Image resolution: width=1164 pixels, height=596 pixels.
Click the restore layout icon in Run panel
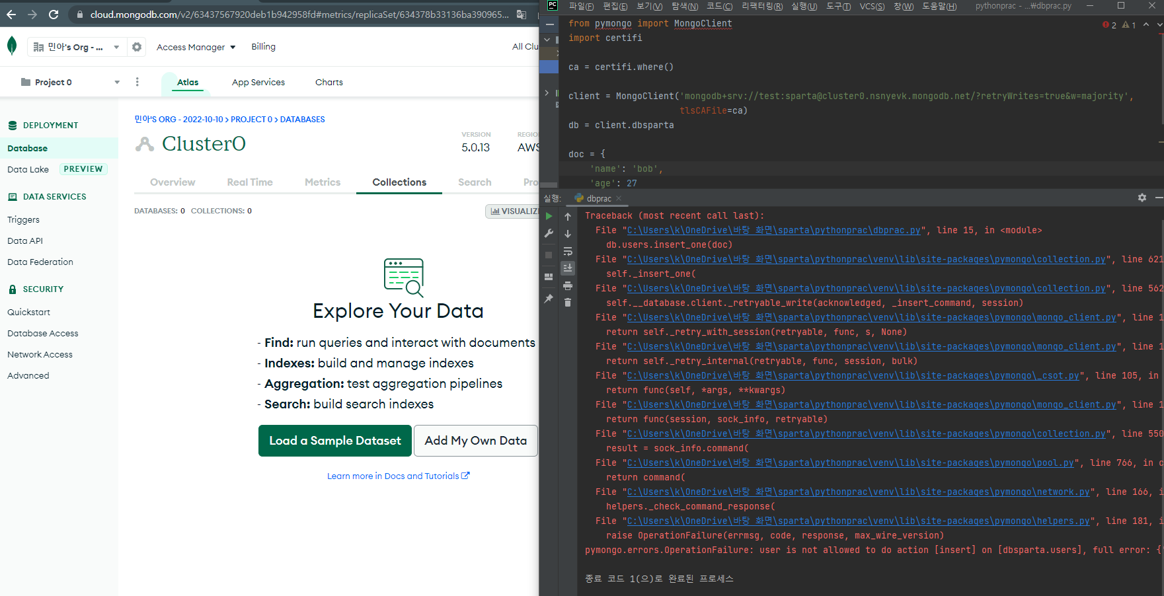point(549,277)
